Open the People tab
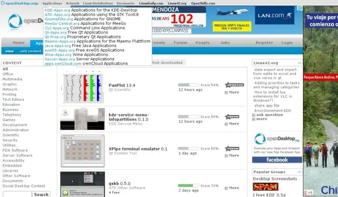 click(x=202, y=43)
